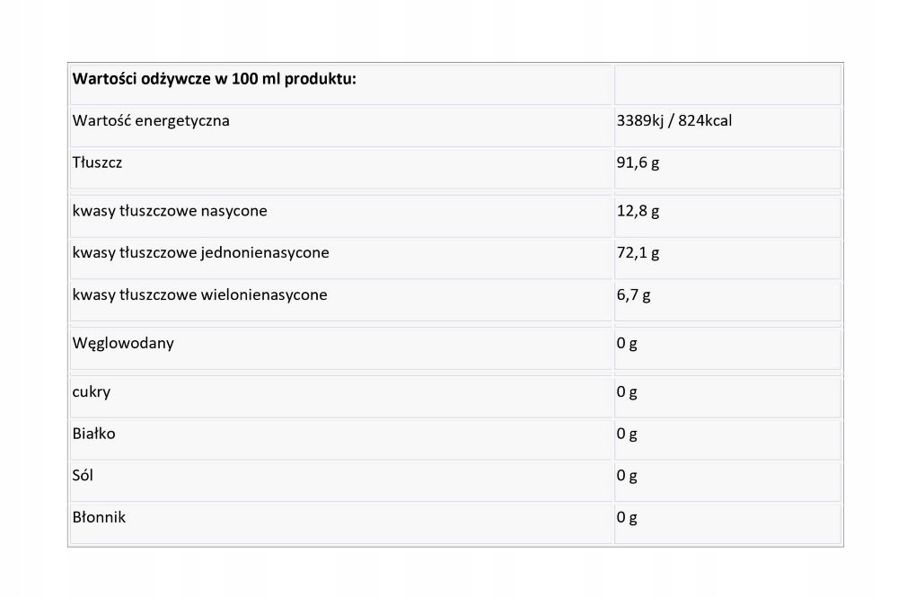Click the '0 g' value for Błonnik

click(x=627, y=517)
